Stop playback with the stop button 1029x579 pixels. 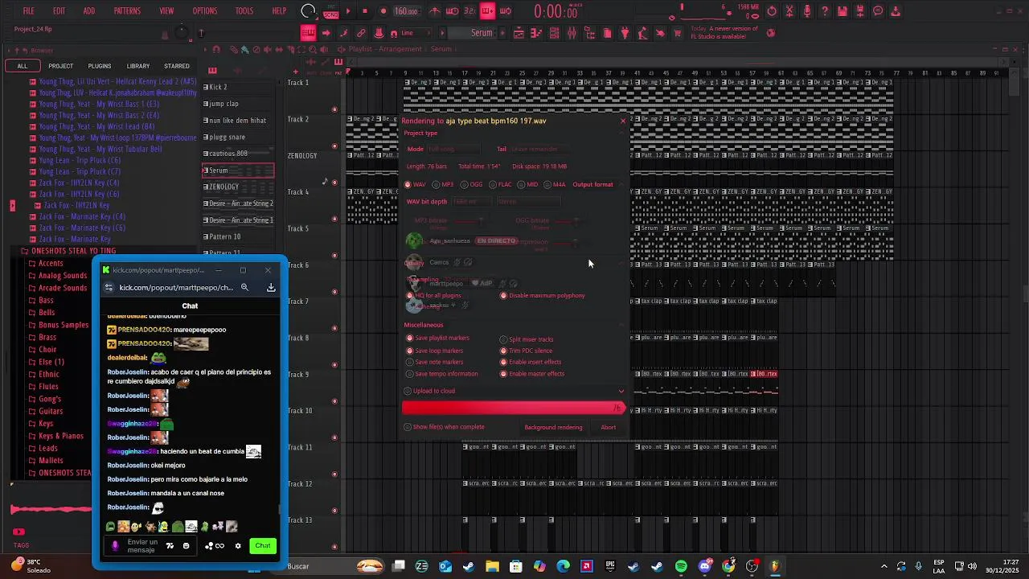[x=365, y=11]
